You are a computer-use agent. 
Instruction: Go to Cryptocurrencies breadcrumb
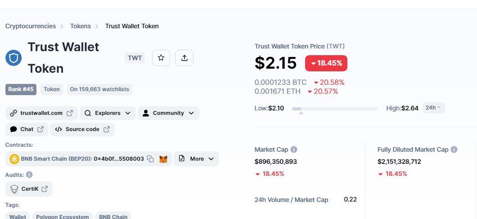[x=31, y=26]
